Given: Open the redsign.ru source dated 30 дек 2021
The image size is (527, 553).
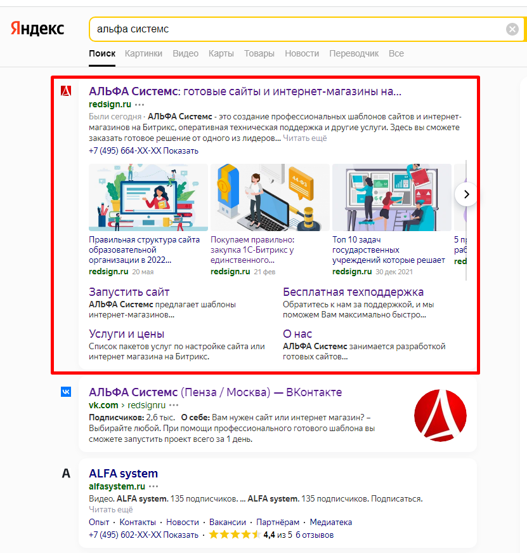Looking at the screenshot, I should (x=352, y=272).
